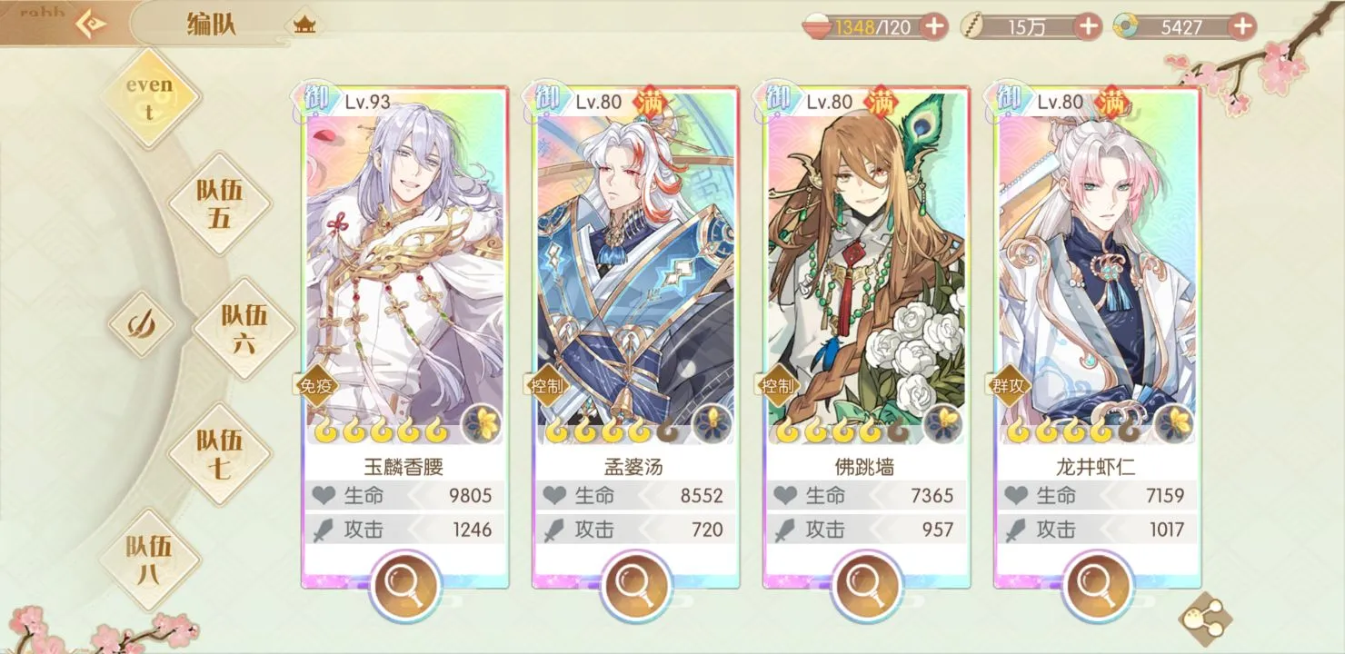Screen dimensions: 1345x654
Task: Switch to team 队伍七
Action: click(x=220, y=453)
